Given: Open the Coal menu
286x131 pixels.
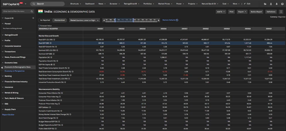Looking at the screenshot, I should click(226, 4).
